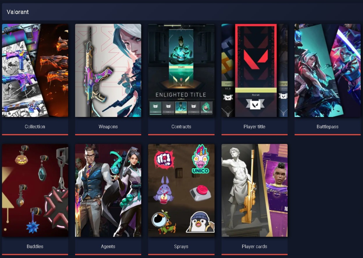Click the Sprays label
Viewport: 363px width, 258px height.
(181, 247)
